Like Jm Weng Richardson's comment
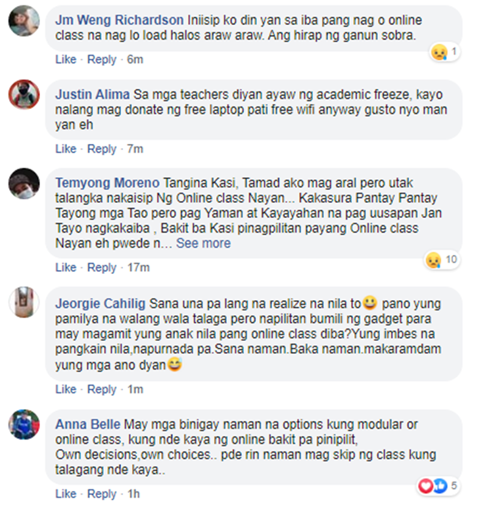This screenshot has height=511, width=493. pos(66,59)
